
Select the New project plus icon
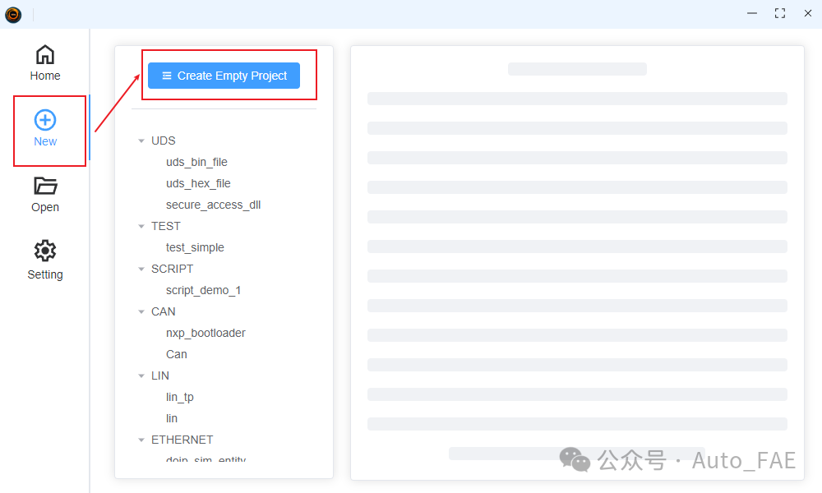click(45, 120)
